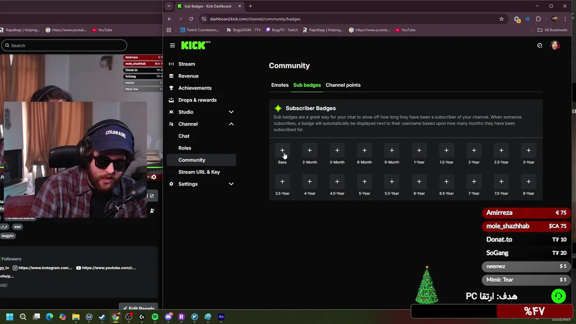Add the 3-Month subscriber badge

(337, 150)
